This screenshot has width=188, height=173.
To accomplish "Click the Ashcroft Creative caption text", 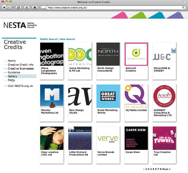I will tap(131, 69).
